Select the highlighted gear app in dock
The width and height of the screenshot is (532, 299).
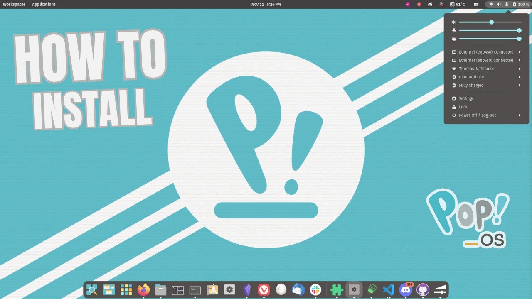(354, 289)
